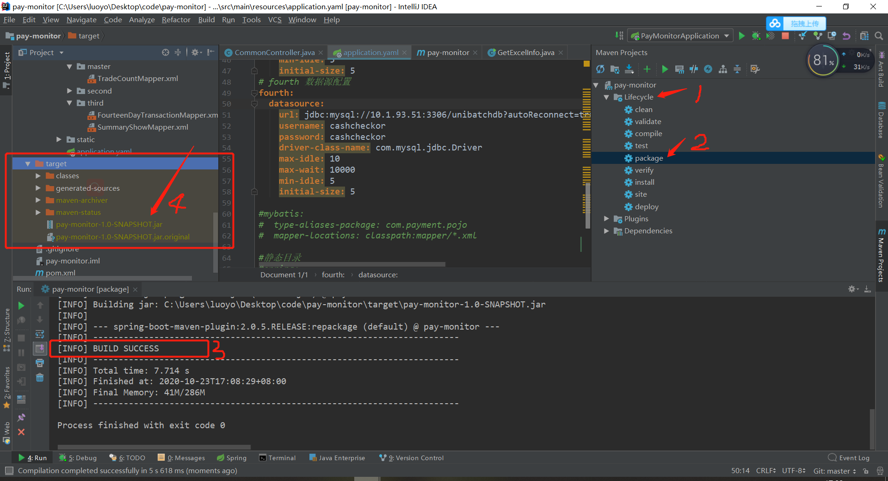The height and width of the screenshot is (481, 888).
Task: Execute Maven goal icon
Action: (x=679, y=69)
